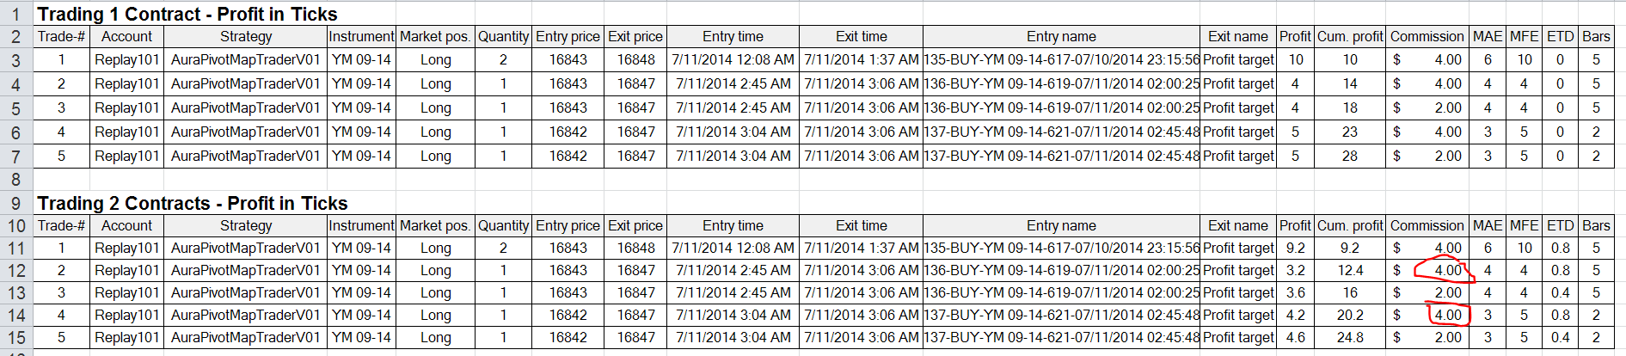Click the Cum. profit cell showing 28
The image size is (1626, 356).
click(x=1350, y=156)
